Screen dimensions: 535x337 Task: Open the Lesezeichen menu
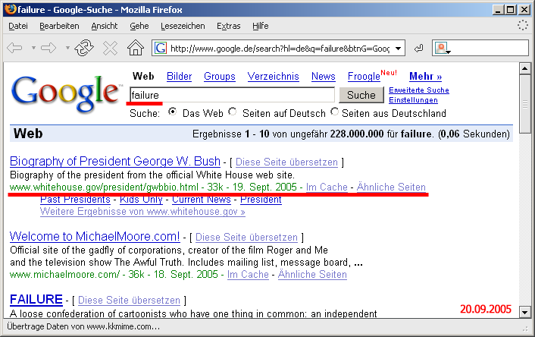pos(183,26)
